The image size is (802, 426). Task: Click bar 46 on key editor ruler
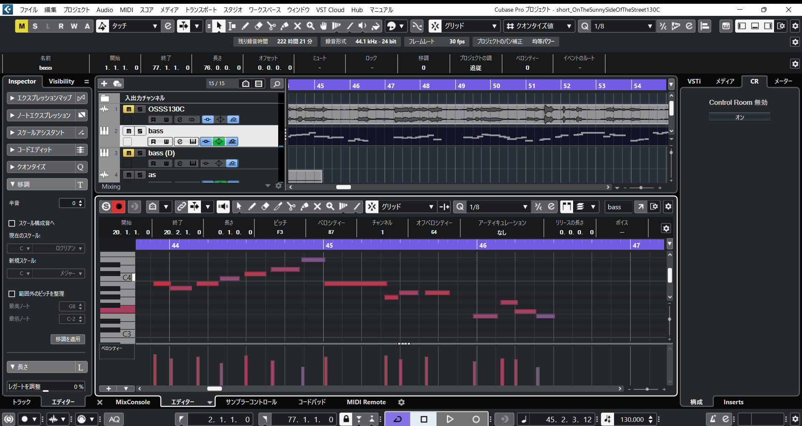(482, 245)
